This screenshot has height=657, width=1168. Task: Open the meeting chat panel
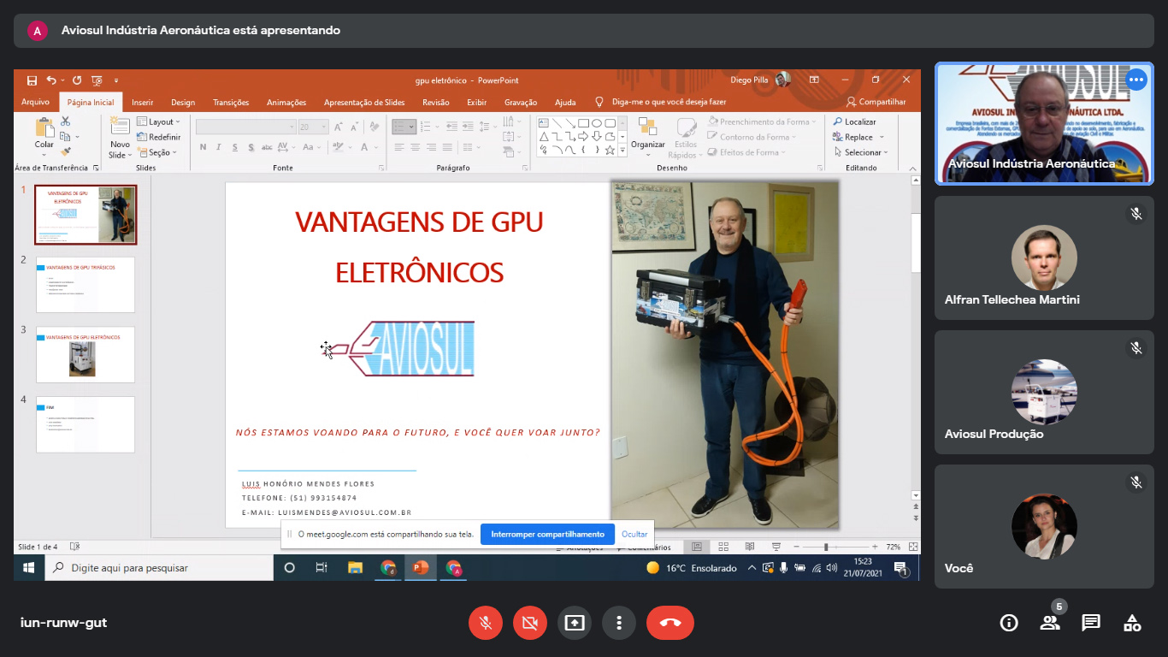(1091, 623)
